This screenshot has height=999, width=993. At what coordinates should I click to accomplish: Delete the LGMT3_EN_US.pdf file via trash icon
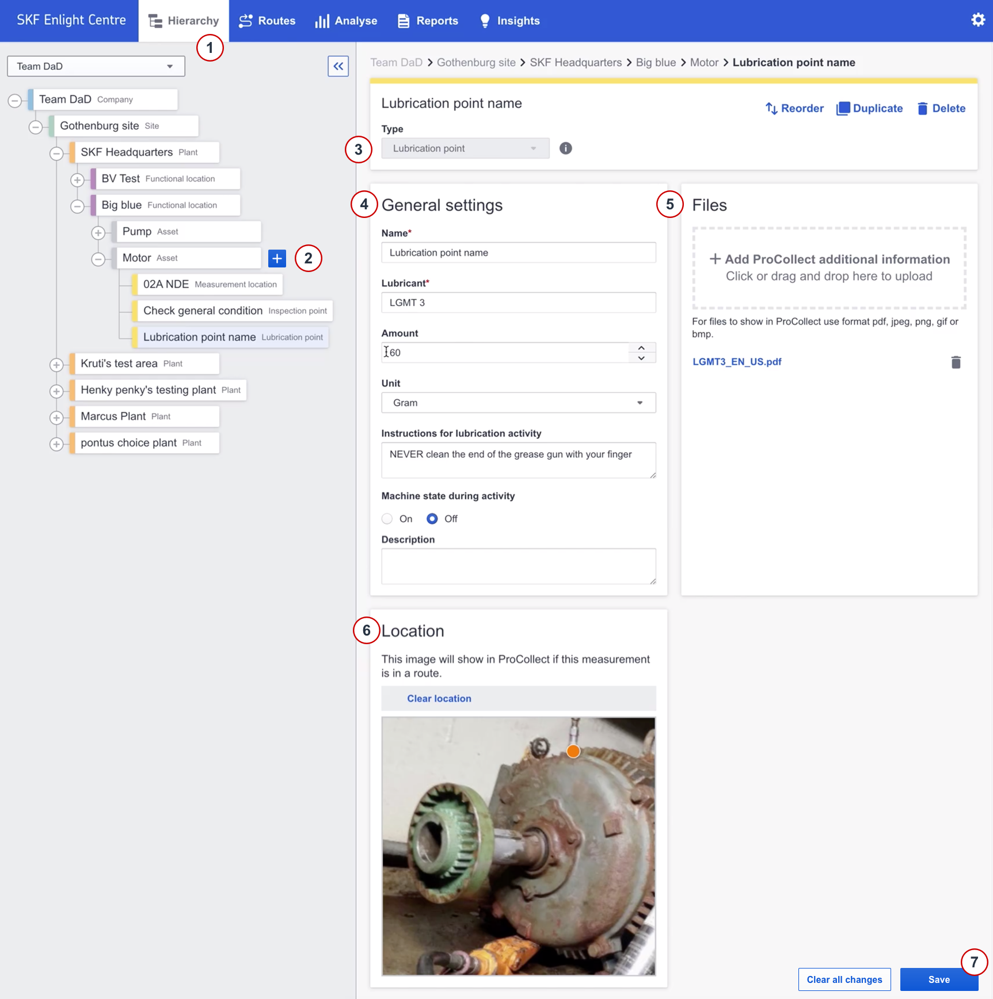click(x=956, y=362)
